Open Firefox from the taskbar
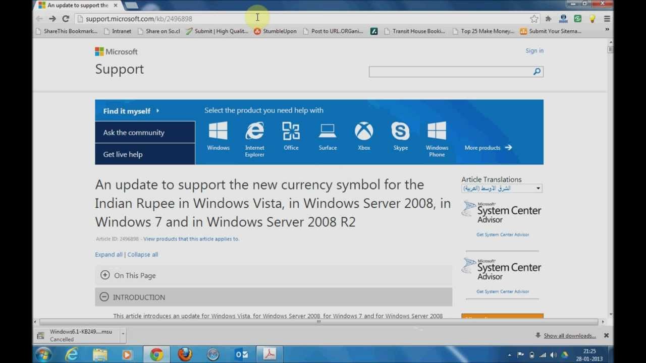Image resolution: width=646 pixels, height=363 pixels. click(185, 355)
